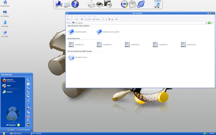This screenshot has width=216, height=135.
Task: Open the lifebuoy Help icon in Start menu
Action: [x=28, y=117]
